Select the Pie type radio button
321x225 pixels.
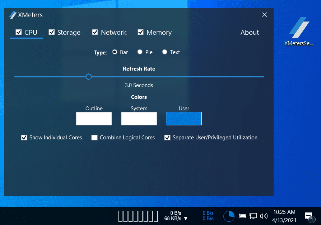[140, 52]
